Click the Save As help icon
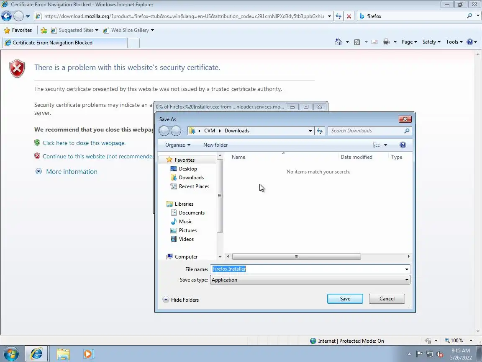The height and width of the screenshot is (362, 482). tap(403, 145)
